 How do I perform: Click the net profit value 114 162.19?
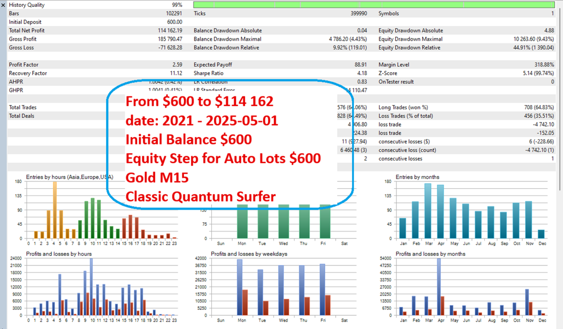click(170, 31)
